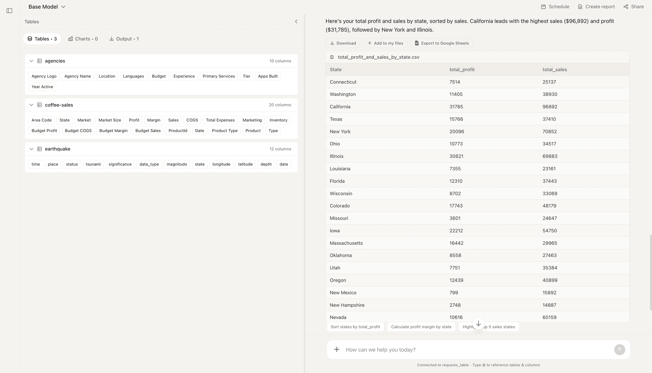Viewport: 652px width, 373px height.
Task: Toggle the left sidebar panel icon
Action: point(10,11)
